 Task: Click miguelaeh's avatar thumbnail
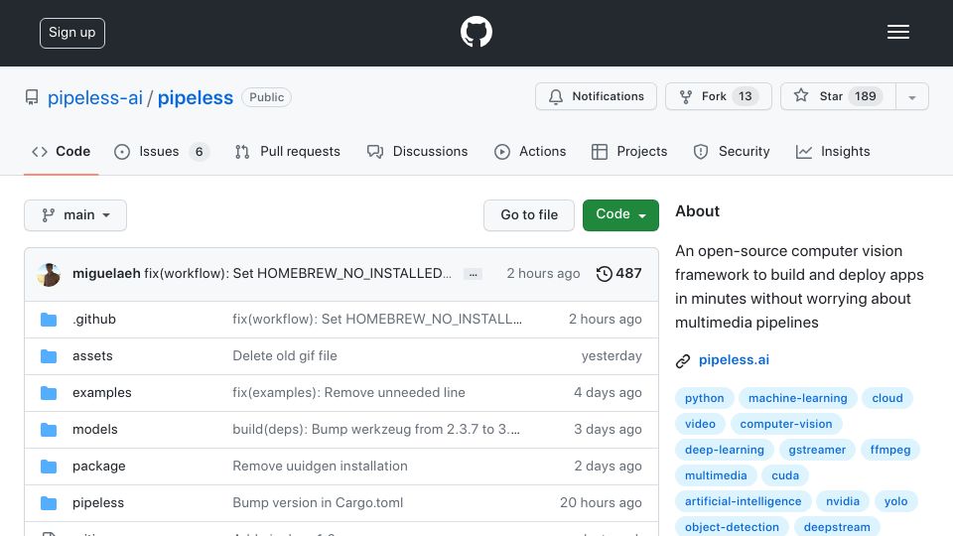[49, 275]
